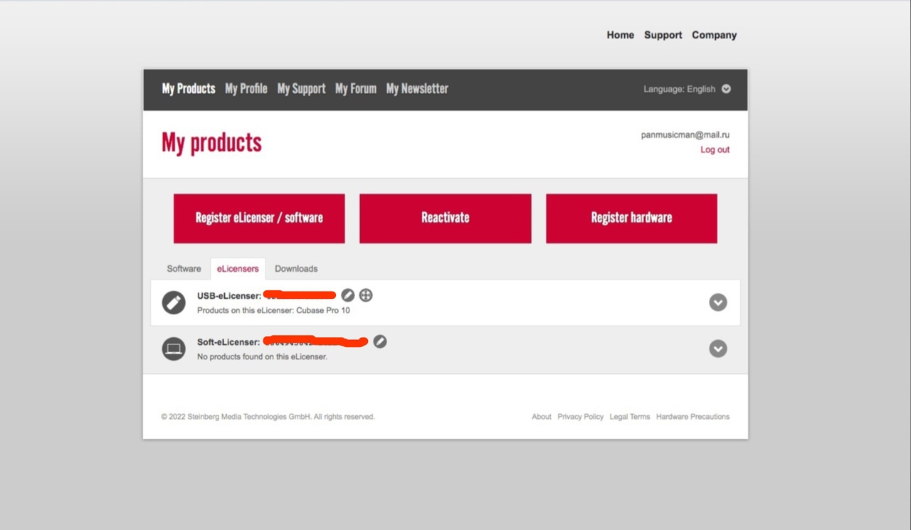Viewport: 911px width, 530px height.
Task: Log out of the account
Action: pyautogui.click(x=715, y=149)
